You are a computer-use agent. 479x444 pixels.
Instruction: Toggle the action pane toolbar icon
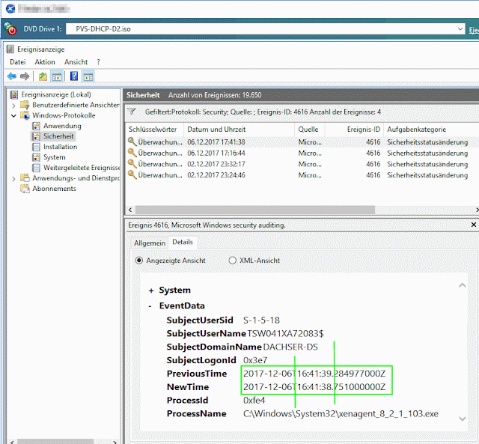(88, 76)
